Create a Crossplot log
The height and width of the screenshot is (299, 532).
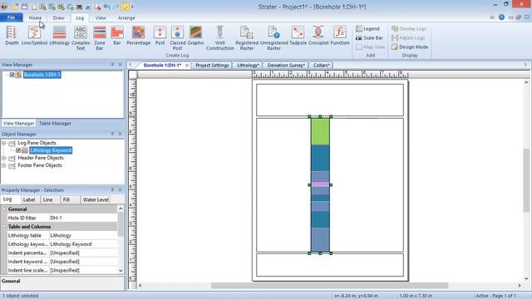coord(318,35)
